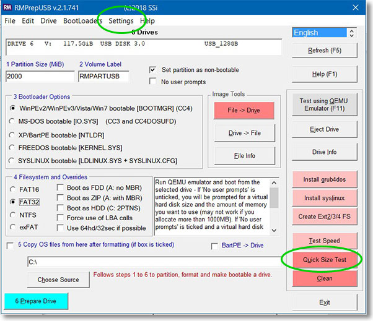Open the File menu
Screen dimensions: 373x321
tap(10, 21)
